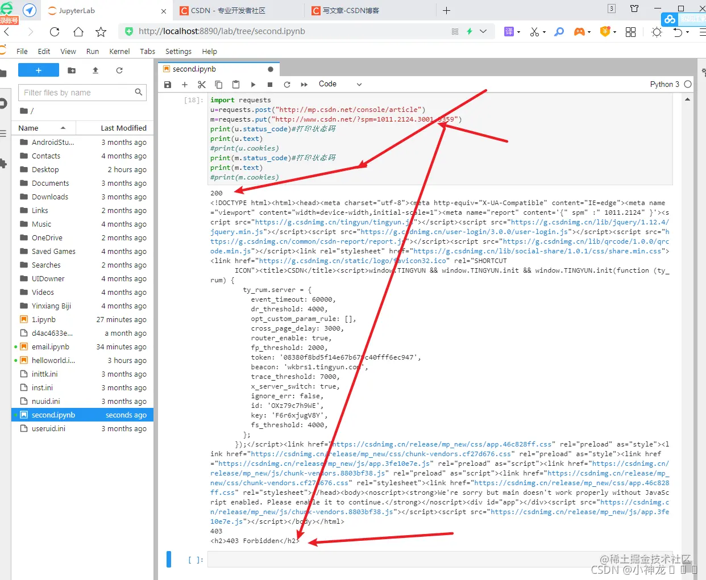Image resolution: width=706 pixels, height=580 pixels.
Task: Save the notebook with the disk icon
Action: [x=168, y=85]
